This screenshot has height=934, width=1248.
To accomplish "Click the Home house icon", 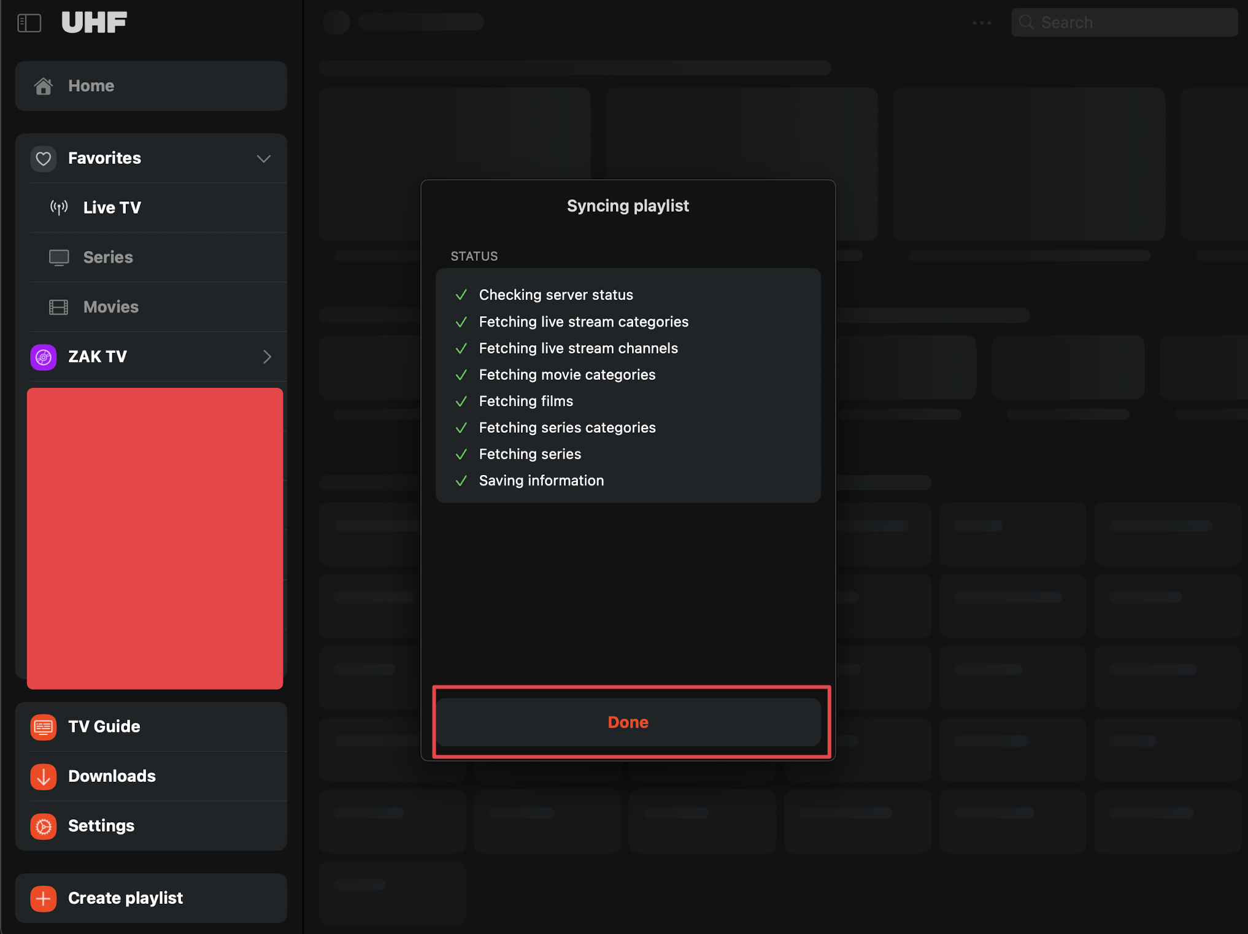I will click(x=43, y=86).
